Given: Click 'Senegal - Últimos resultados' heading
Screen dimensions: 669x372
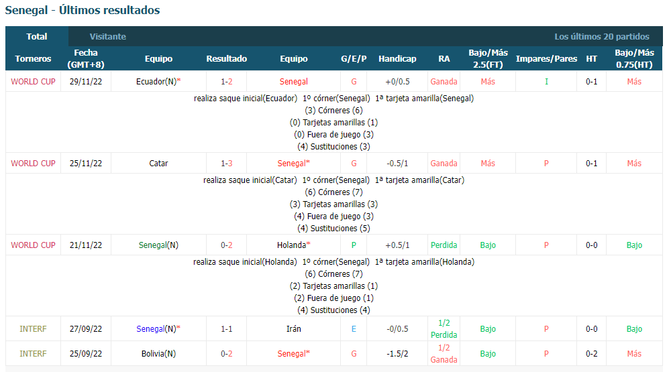Looking at the screenshot, I should tap(83, 10).
